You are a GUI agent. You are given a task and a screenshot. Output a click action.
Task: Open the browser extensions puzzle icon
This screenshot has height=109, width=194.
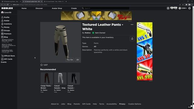point(186,5)
